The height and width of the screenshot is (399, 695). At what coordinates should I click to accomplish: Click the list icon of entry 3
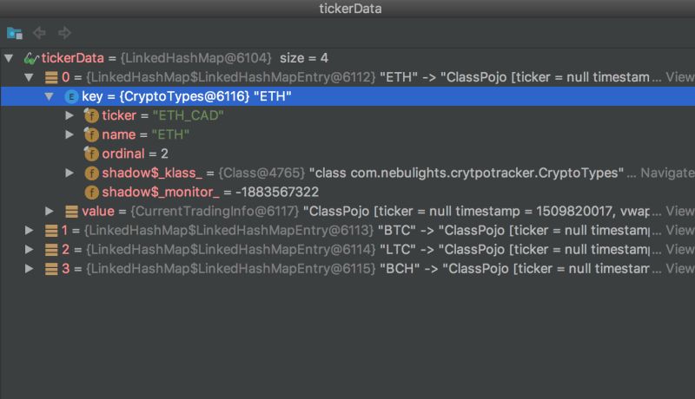51,269
